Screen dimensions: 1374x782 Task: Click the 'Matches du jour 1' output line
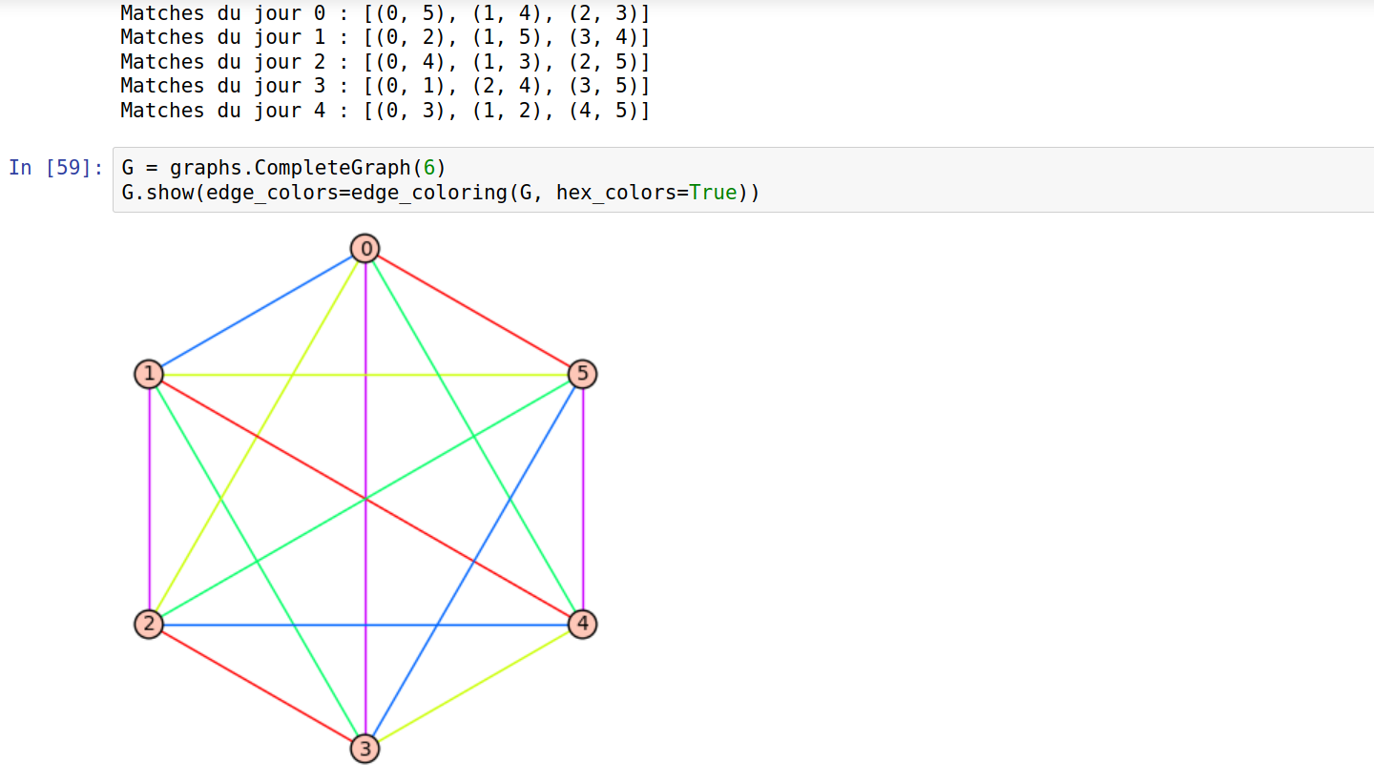(385, 37)
